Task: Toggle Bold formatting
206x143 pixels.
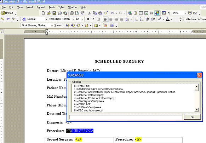Action: pos(88,19)
